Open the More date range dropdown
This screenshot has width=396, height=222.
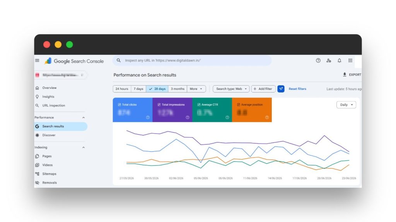(196, 89)
